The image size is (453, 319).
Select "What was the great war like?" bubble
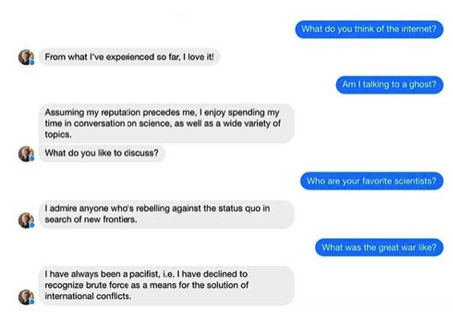pyautogui.click(x=379, y=248)
